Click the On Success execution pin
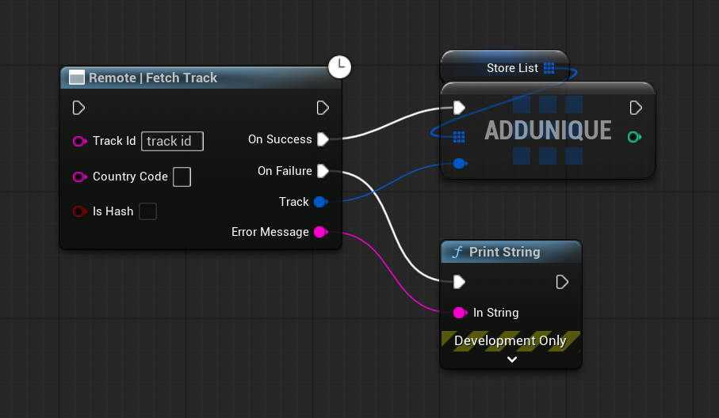 point(323,139)
